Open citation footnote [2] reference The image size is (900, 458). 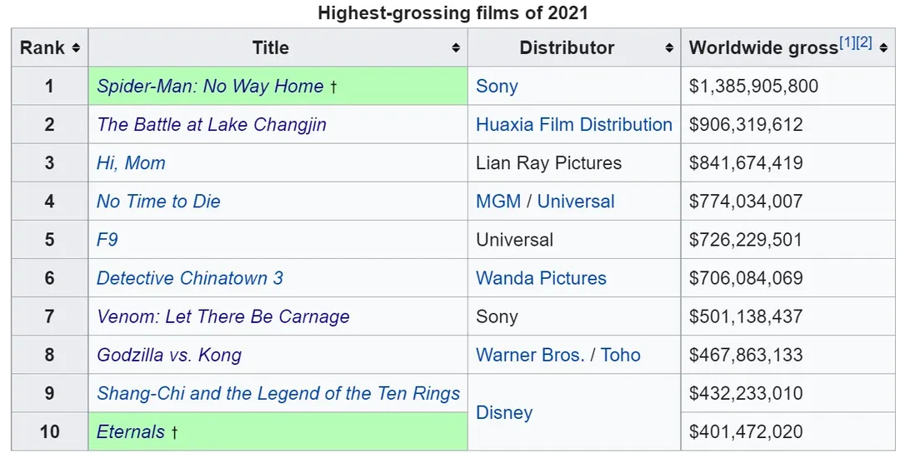click(864, 43)
